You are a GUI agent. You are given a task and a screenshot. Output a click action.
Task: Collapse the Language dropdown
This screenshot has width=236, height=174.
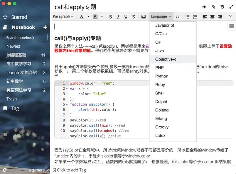click(161, 16)
